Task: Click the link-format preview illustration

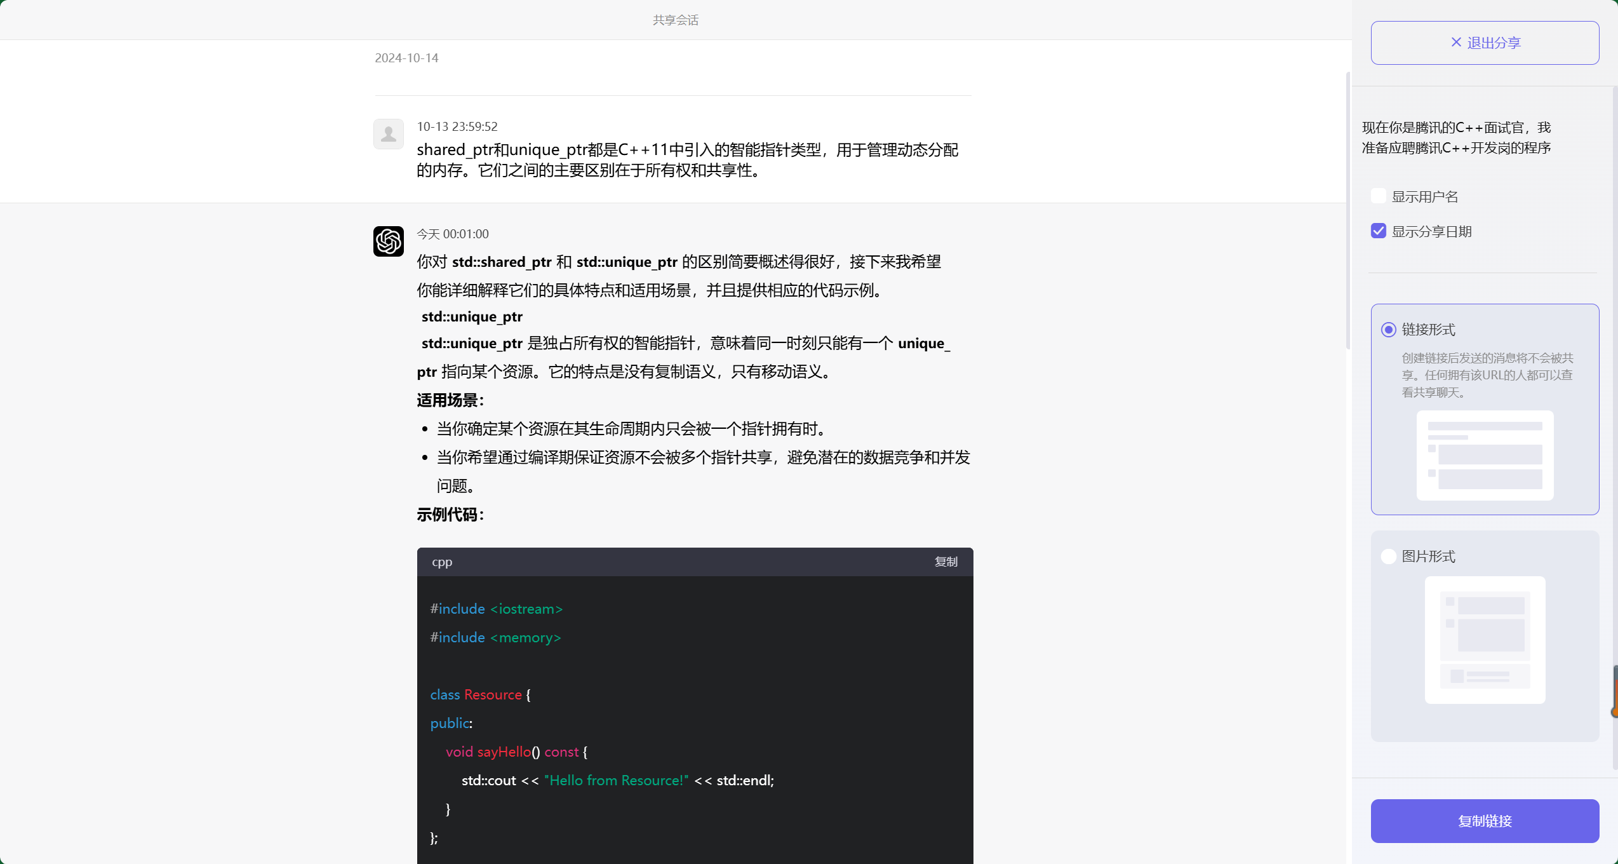Action: (1485, 455)
